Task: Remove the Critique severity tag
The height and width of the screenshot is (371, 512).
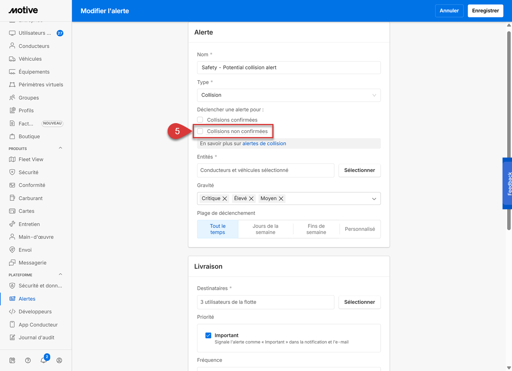Action: click(x=225, y=199)
